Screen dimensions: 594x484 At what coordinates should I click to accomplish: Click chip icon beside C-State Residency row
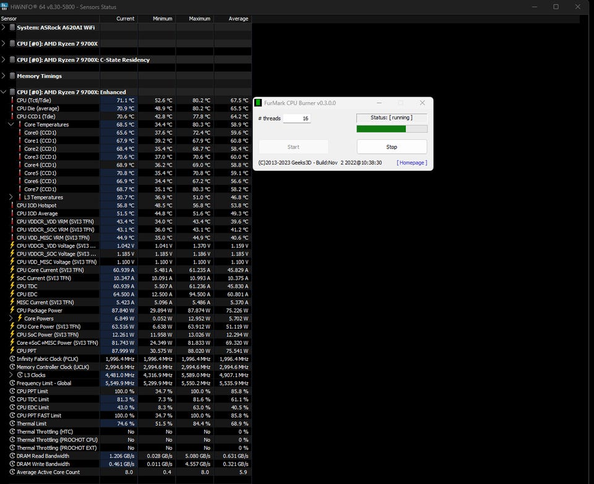[x=12, y=59]
